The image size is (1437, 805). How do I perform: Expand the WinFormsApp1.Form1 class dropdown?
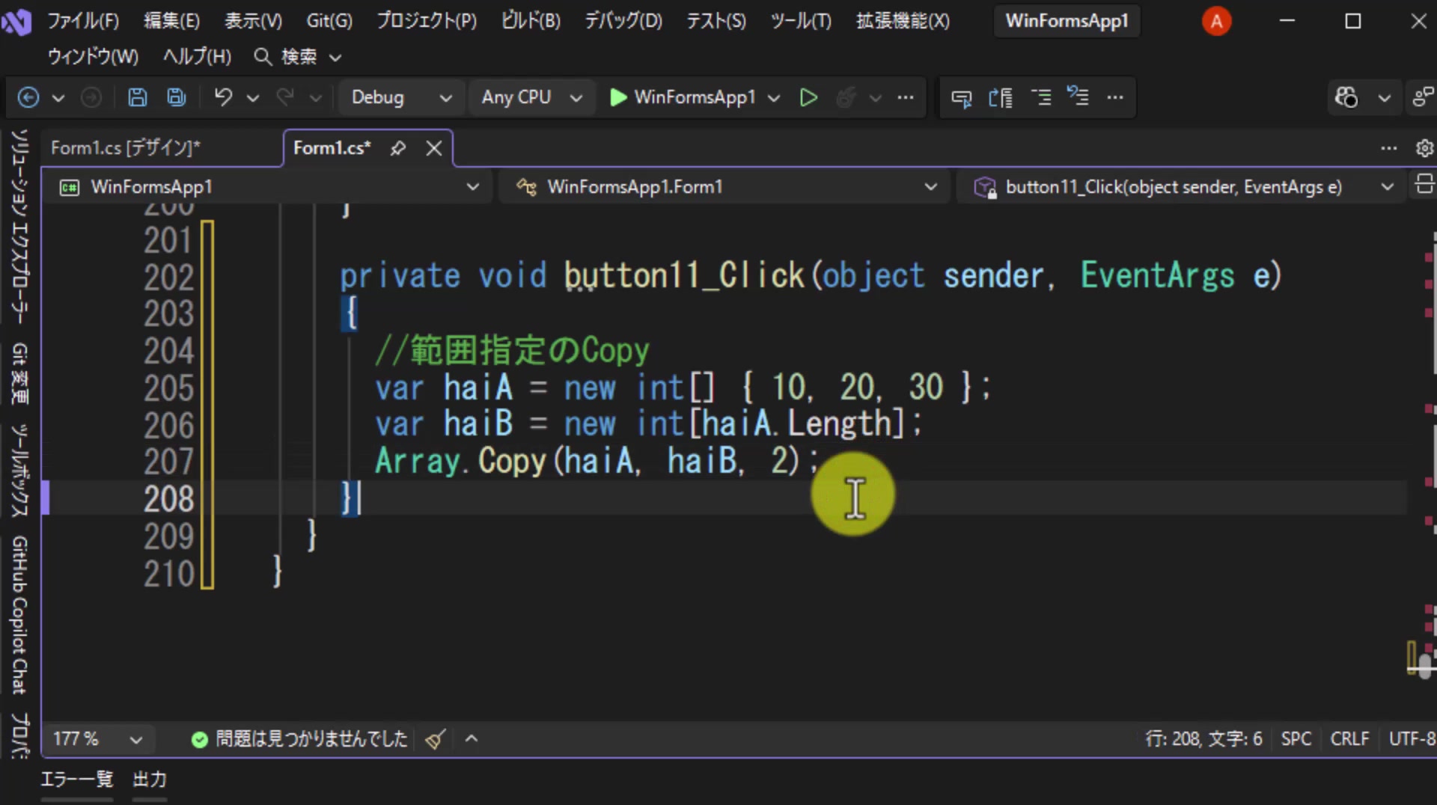click(x=930, y=187)
